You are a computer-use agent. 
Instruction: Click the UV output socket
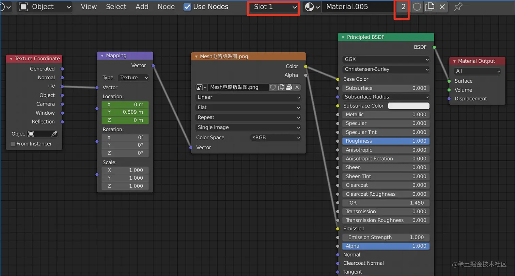pos(62,86)
